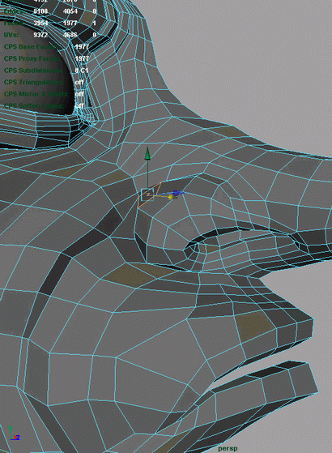Click the CPS Soften Edges off value
The height and width of the screenshot is (453, 332).
click(79, 106)
